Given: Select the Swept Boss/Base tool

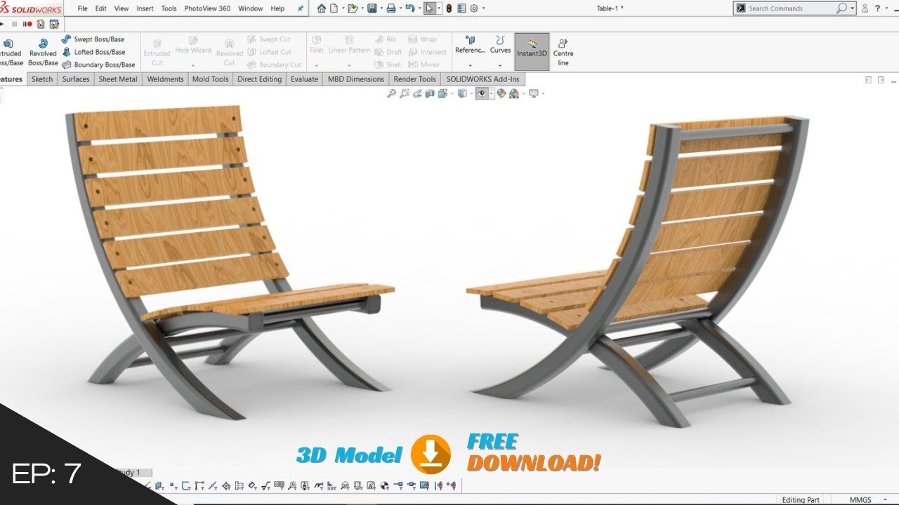Looking at the screenshot, I should point(93,39).
